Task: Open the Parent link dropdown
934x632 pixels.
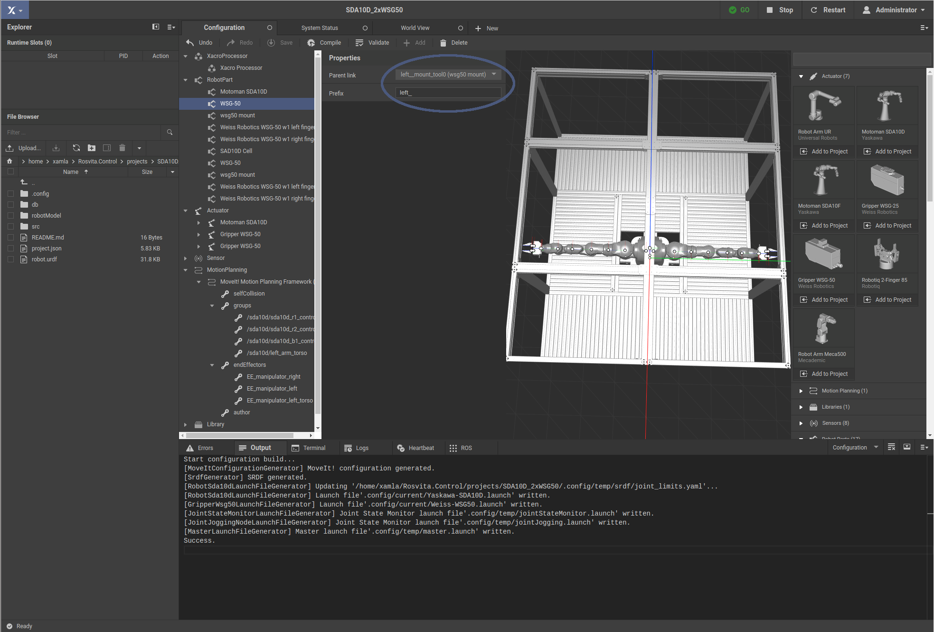Action: click(x=448, y=74)
